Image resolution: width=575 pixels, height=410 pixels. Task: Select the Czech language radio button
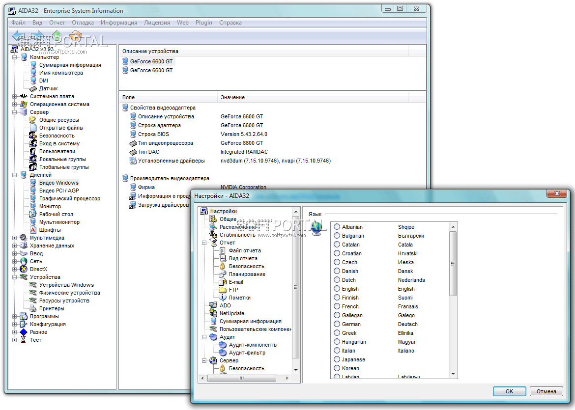[337, 262]
